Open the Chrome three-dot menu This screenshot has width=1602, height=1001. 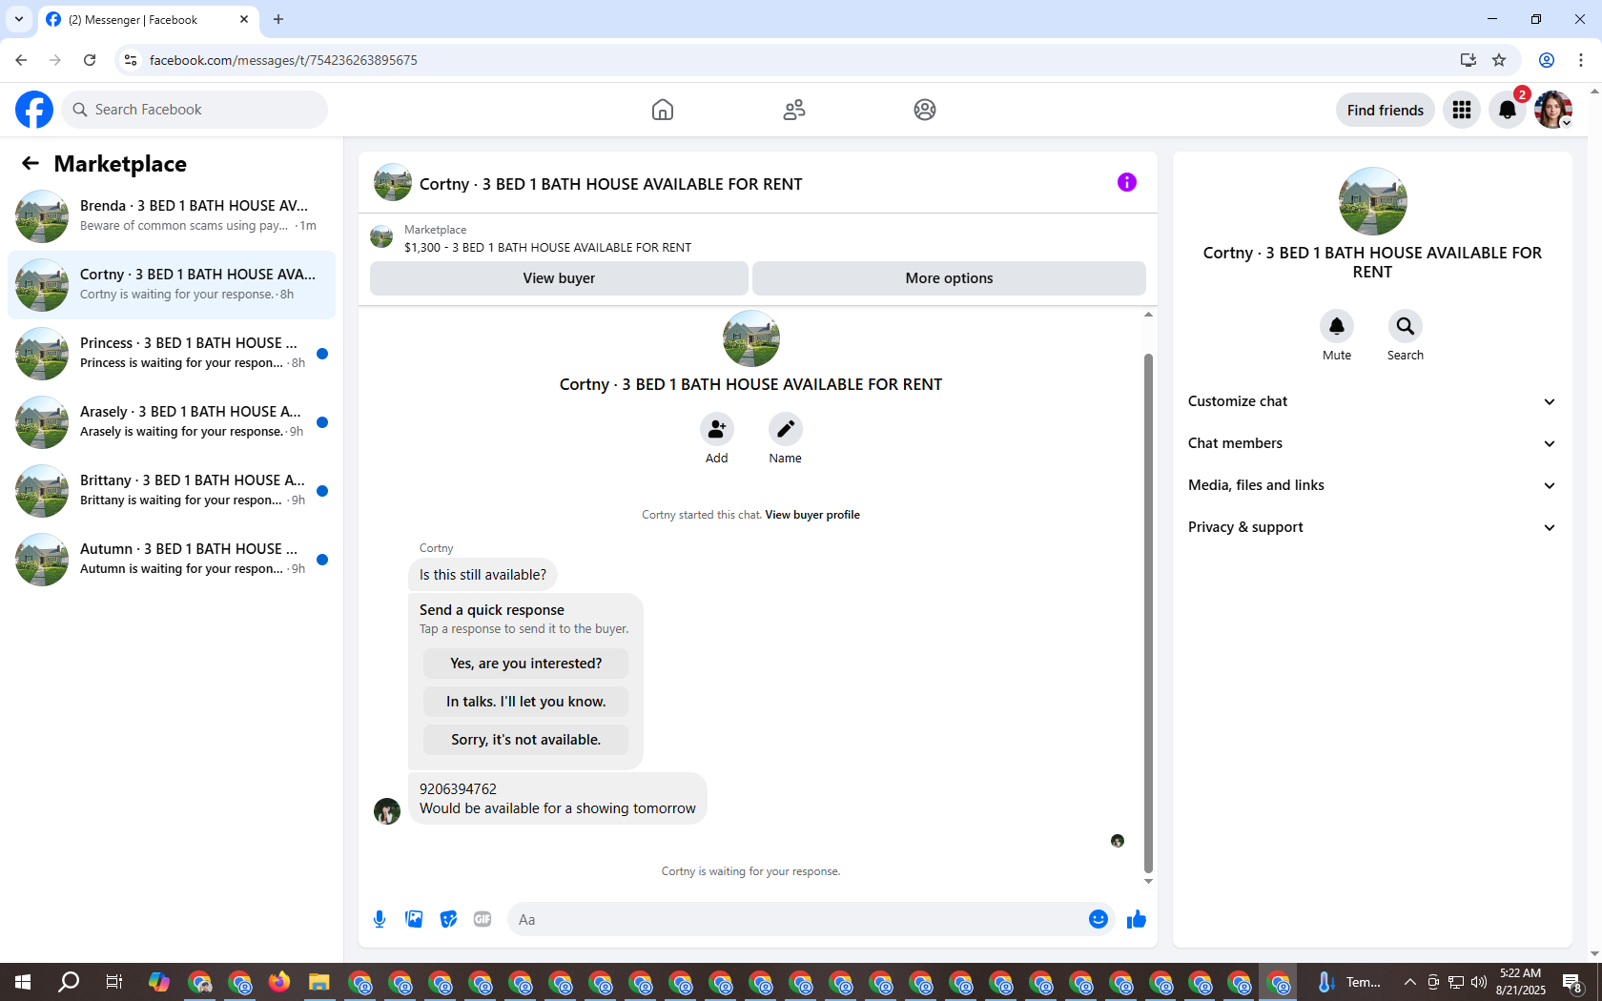coord(1581,60)
